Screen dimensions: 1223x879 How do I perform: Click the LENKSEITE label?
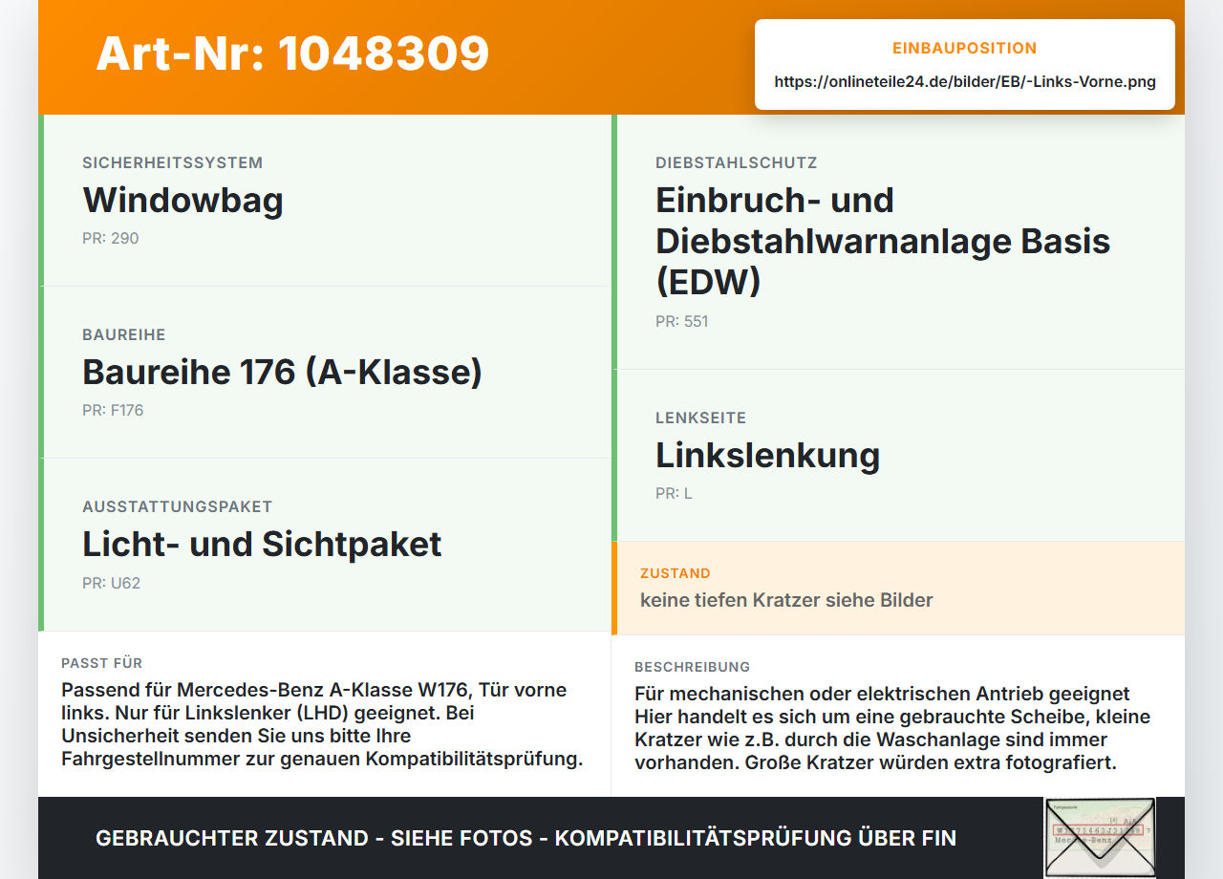pos(701,418)
